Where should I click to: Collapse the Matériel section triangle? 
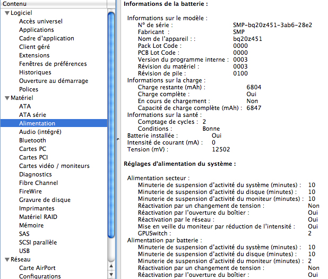[7, 98]
